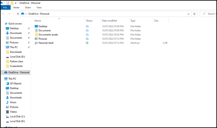This screenshot has height=128, width=217.
Task: Click the Refresh button in address bar
Action: [x=194, y=14]
